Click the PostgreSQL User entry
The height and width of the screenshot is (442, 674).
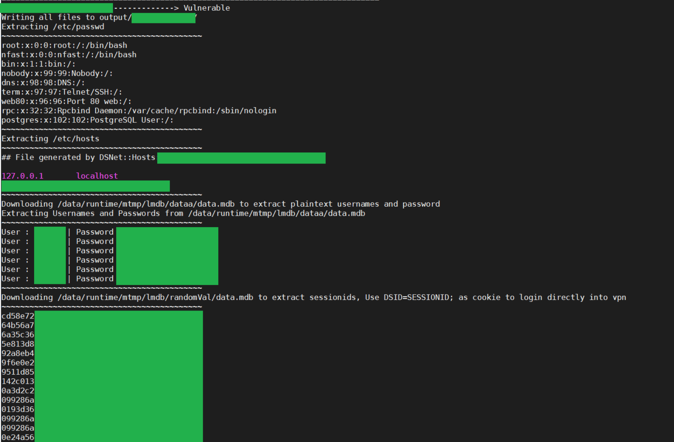tap(87, 120)
